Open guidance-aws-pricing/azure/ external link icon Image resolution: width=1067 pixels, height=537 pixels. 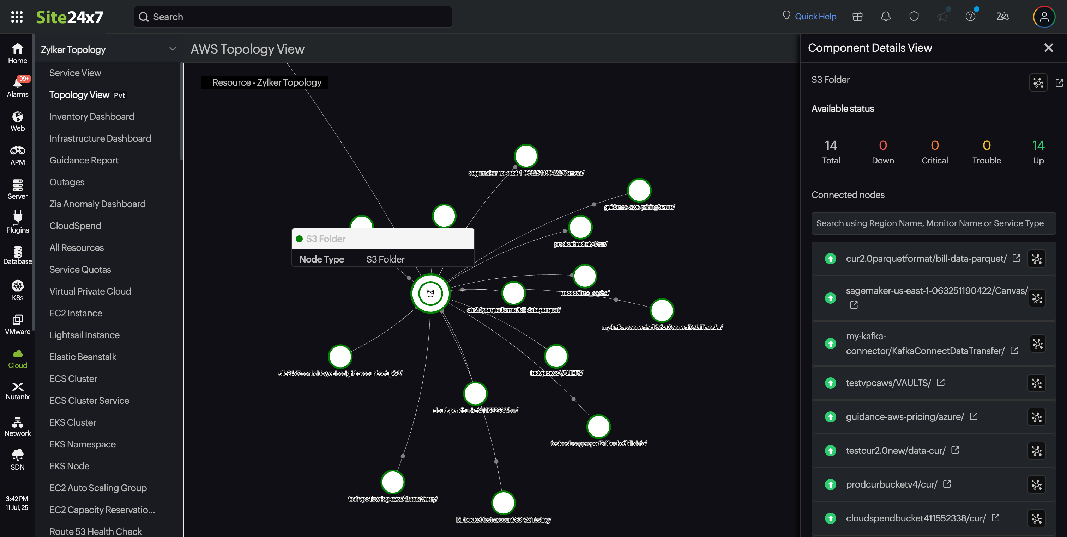973,416
